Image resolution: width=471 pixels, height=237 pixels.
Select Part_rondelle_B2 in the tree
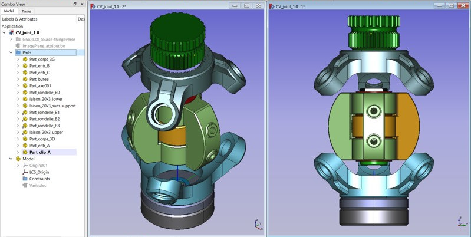(44, 119)
